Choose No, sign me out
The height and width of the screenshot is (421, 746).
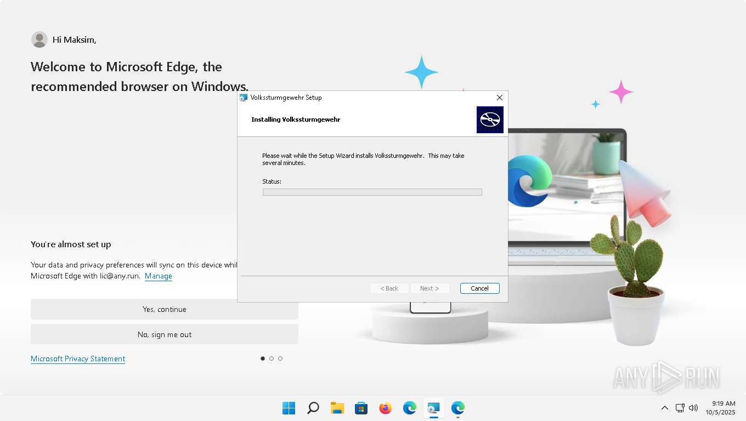tap(165, 334)
